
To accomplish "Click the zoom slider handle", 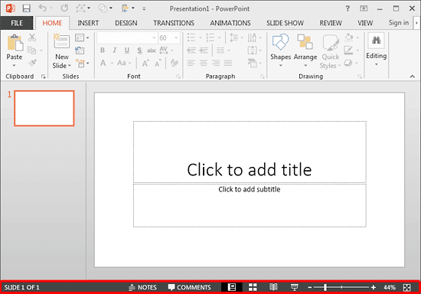I will 325,287.
